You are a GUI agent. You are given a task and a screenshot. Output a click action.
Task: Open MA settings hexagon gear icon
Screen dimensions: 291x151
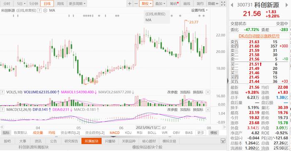click(x=45, y=10)
